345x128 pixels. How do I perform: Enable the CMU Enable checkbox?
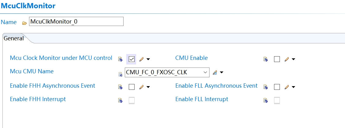(x=277, y=59)
